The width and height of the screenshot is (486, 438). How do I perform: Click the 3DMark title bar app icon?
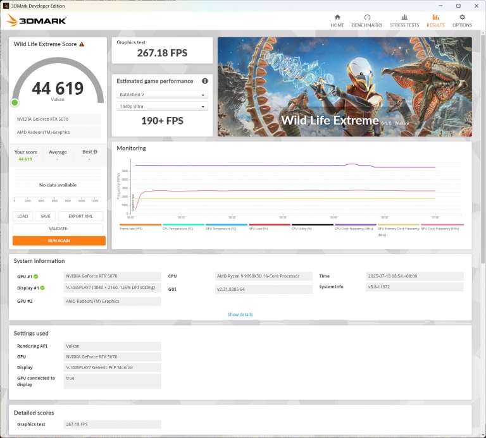[x=6, y=6]
